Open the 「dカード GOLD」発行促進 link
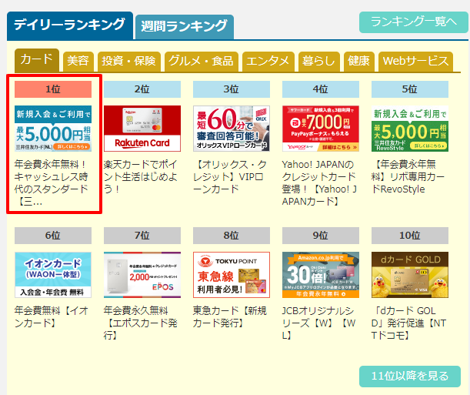The width and height of the screenshot is (470, 395). (x=408, y=323)
